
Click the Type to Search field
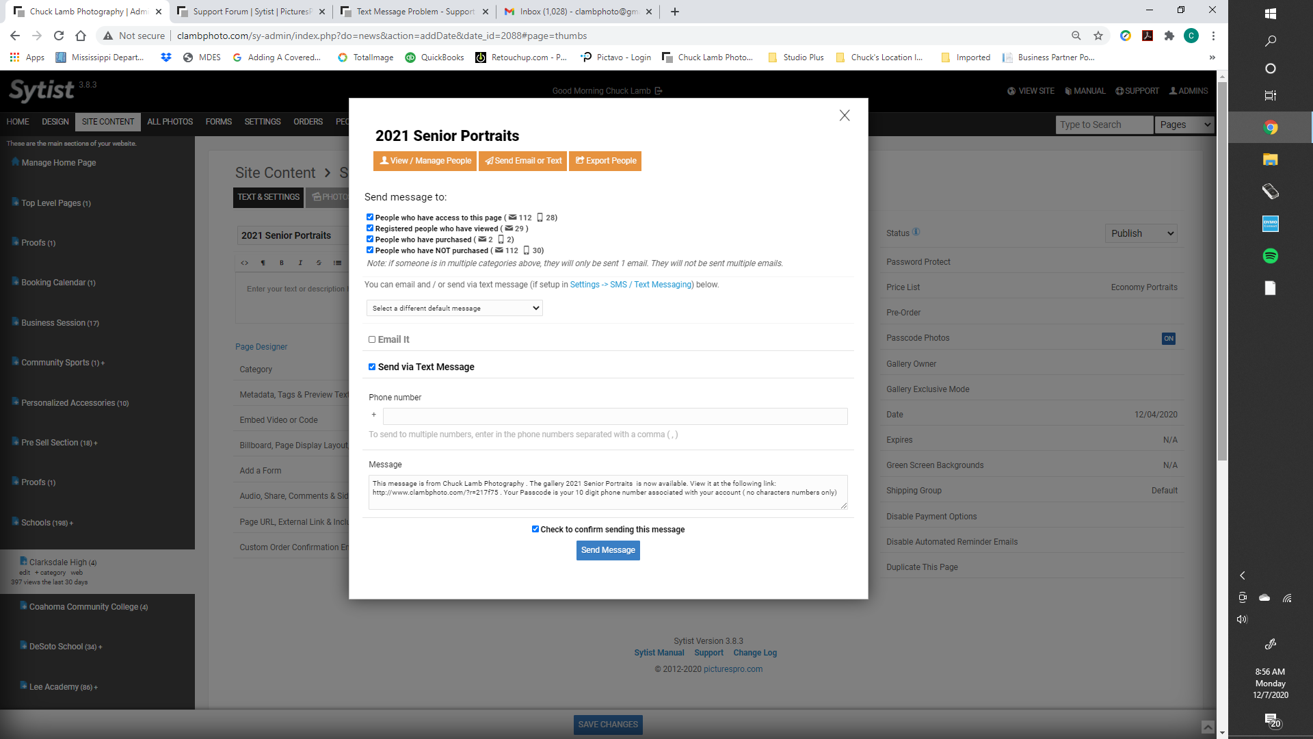pos(1104,125)
